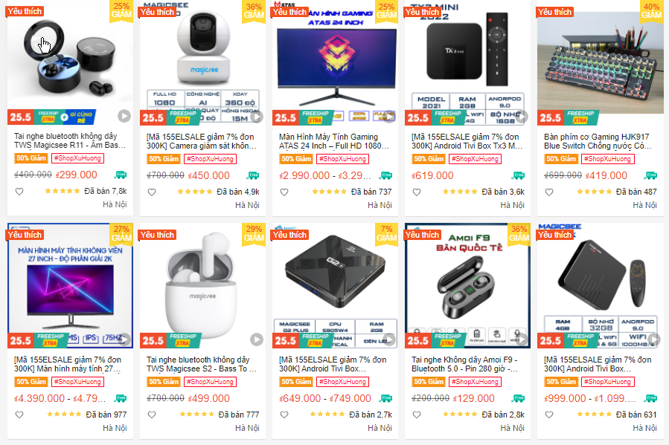Click 50% Giảm label on Tx3 Mini box

[429, 159]
